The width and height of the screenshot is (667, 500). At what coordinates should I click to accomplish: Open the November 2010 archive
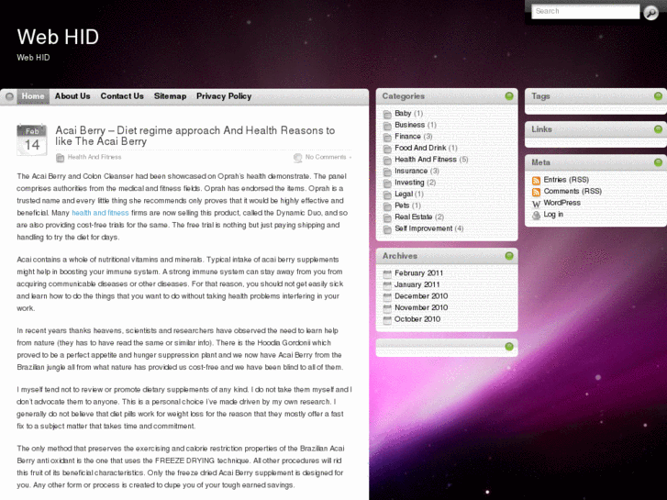(x=421, y=307)
